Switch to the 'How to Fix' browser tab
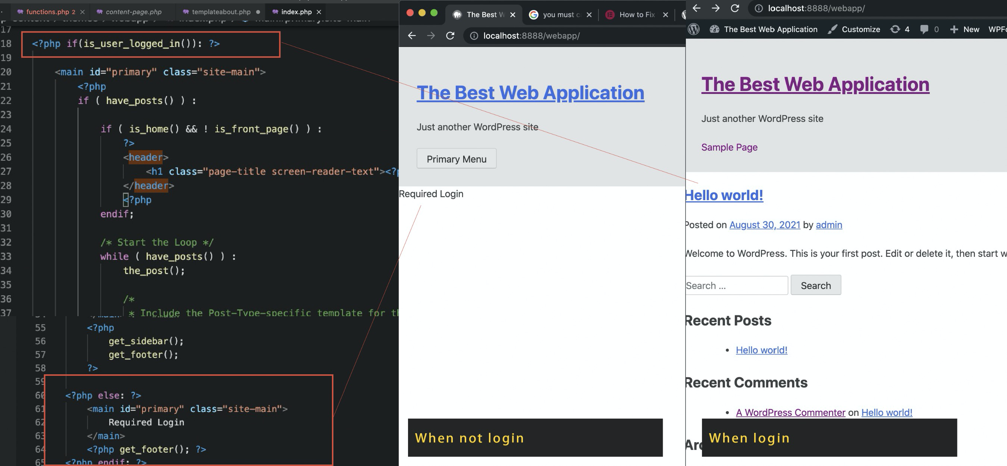 pos(636,15)
